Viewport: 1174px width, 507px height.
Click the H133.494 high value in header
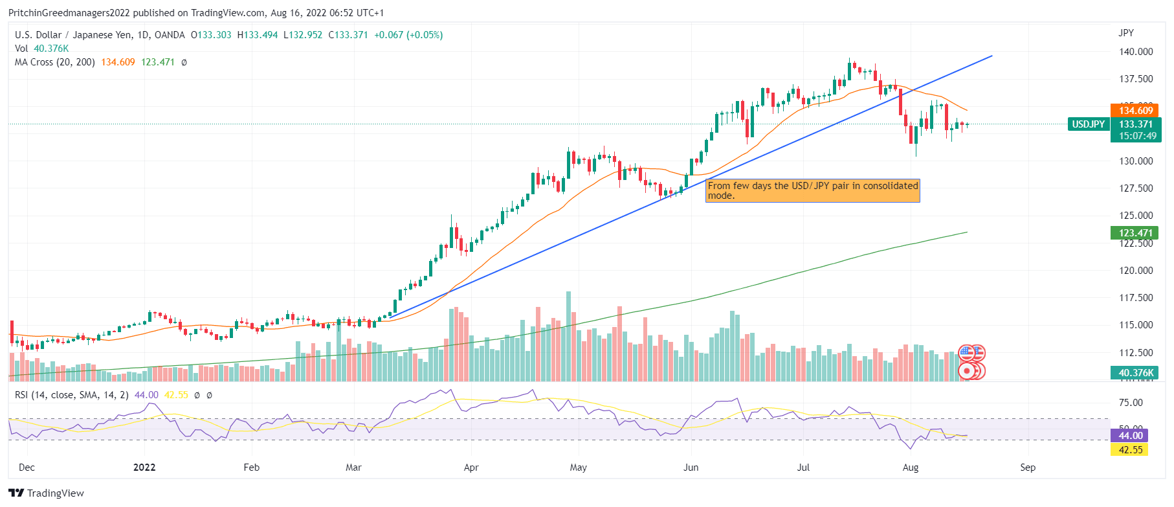pos(258,35)
